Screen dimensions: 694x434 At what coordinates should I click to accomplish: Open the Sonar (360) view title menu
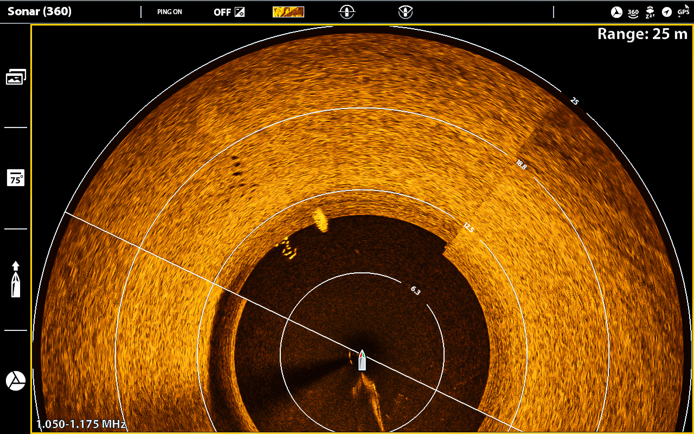point(40,11)
